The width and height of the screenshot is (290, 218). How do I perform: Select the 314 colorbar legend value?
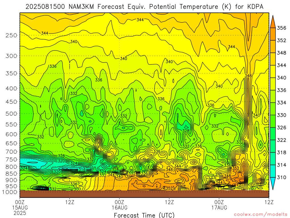pos(281,165)
